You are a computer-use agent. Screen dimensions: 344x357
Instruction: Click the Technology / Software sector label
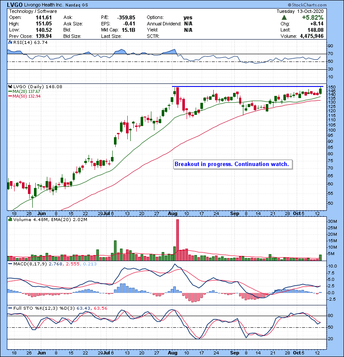[x=33, y=11]
